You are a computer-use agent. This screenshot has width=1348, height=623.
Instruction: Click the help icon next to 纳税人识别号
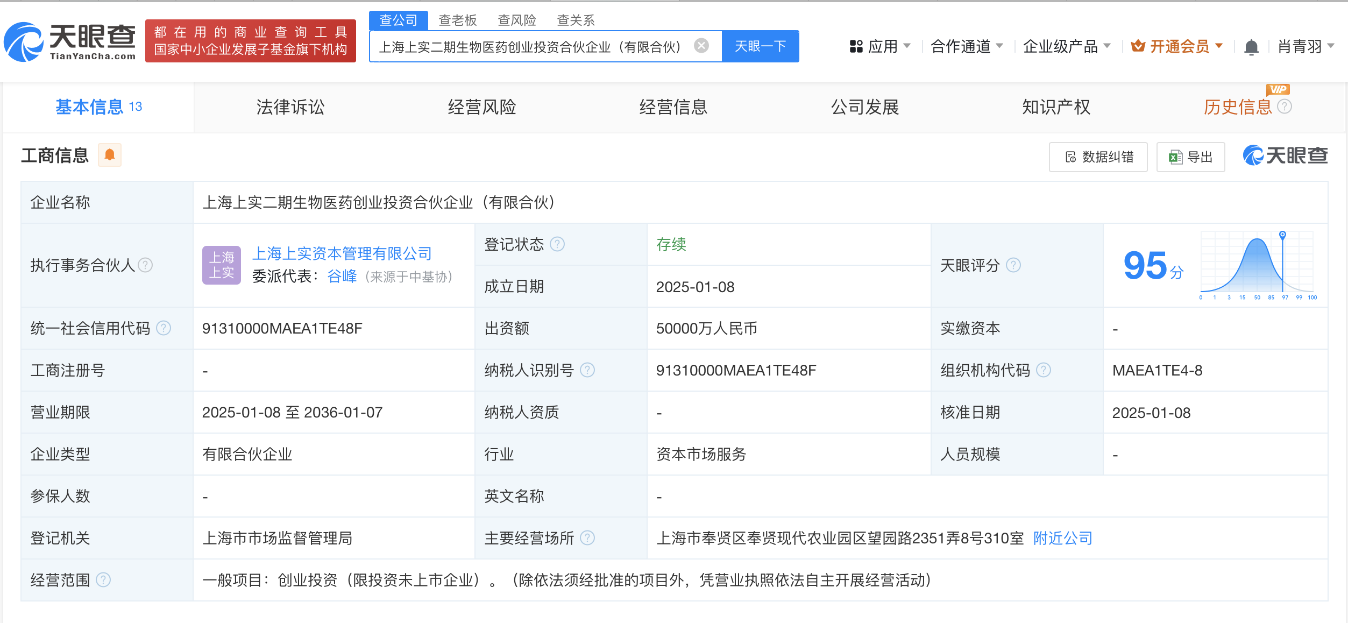[587, 370]
